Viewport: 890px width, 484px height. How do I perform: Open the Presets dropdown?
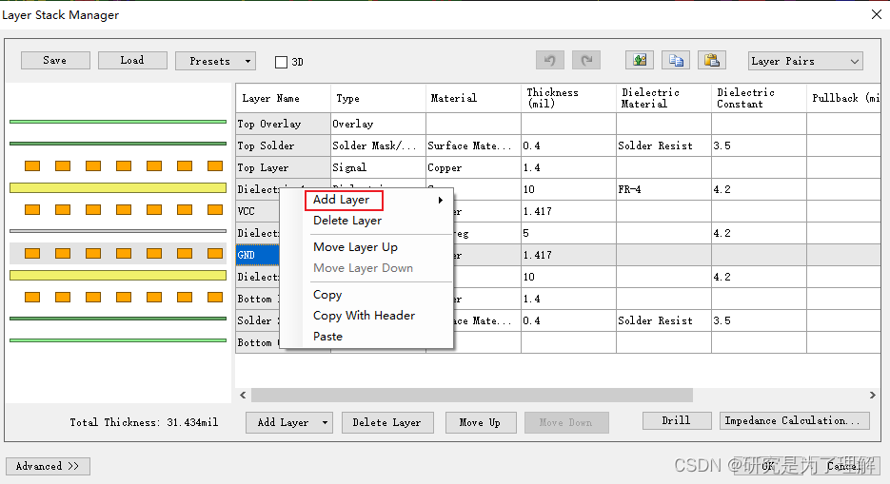216,61
